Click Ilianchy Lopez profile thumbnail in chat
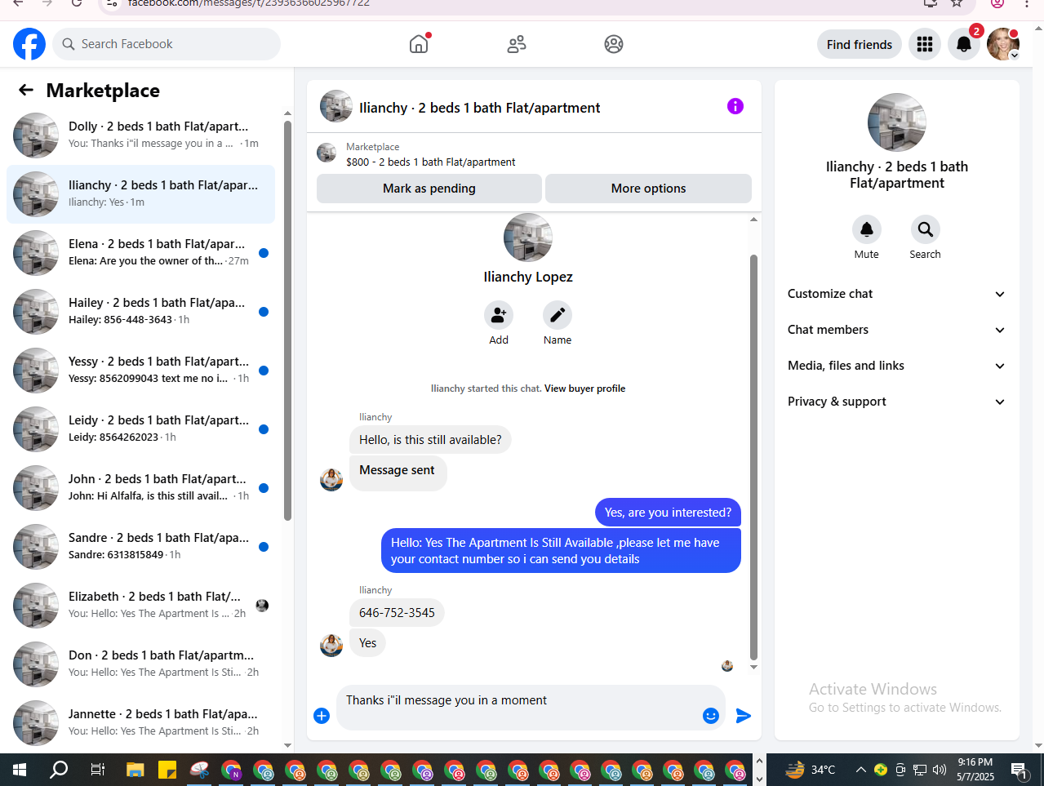 (x=528, y=238)
